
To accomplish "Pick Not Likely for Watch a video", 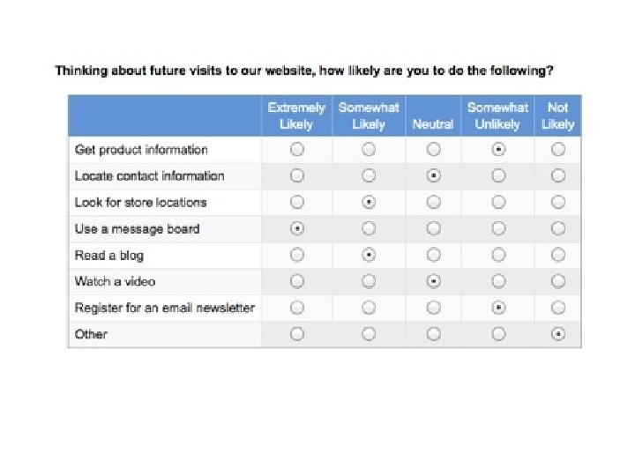I will [558, 282].
